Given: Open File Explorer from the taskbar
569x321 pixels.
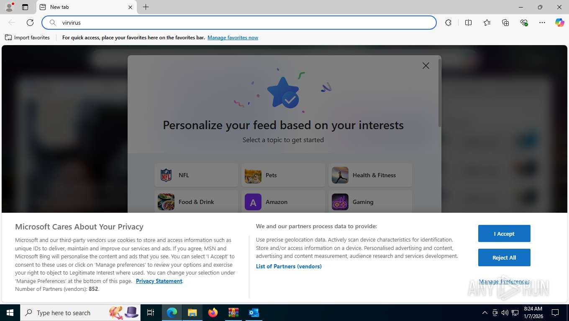Looking at the screenshot, I should click(x=192, y=313).
